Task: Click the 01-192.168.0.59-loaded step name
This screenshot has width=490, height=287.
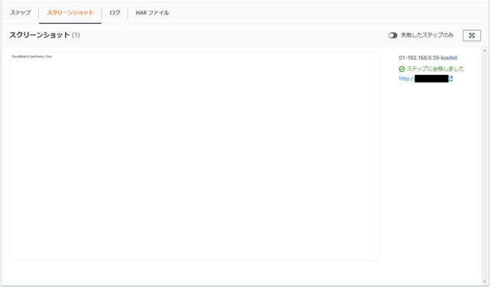Action: tap(428, 57)
